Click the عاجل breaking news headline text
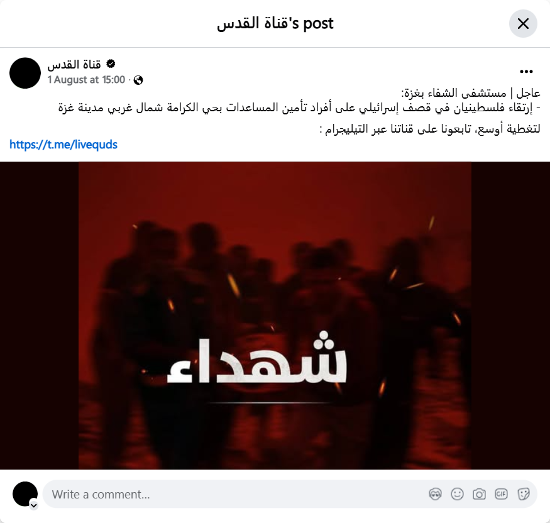 (471, 93)
